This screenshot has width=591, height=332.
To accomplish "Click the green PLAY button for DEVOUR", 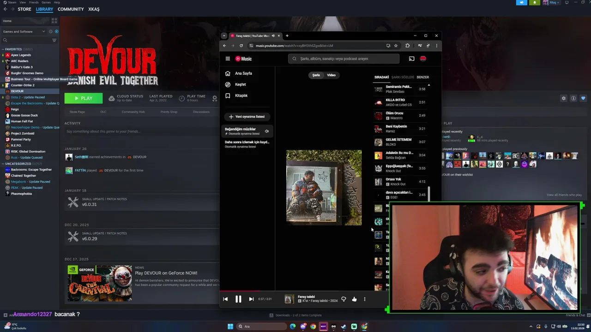I will (83, 98).
